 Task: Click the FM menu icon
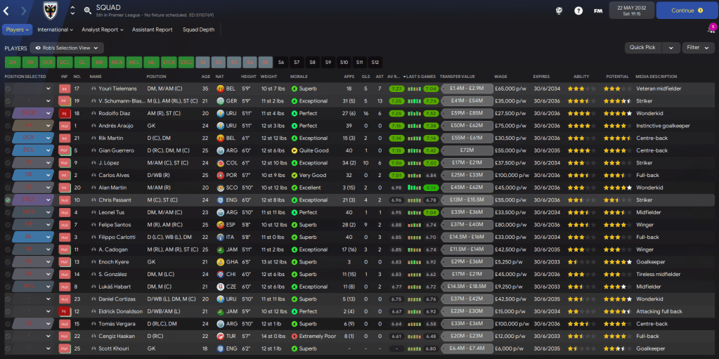click(598, 11)
